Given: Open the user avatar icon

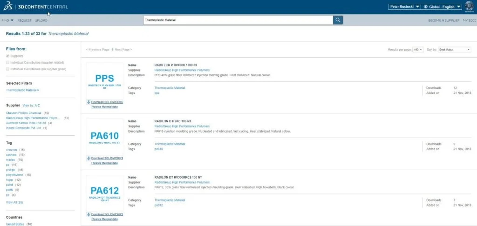Looking at the screenshot, I should pos(469,7).
